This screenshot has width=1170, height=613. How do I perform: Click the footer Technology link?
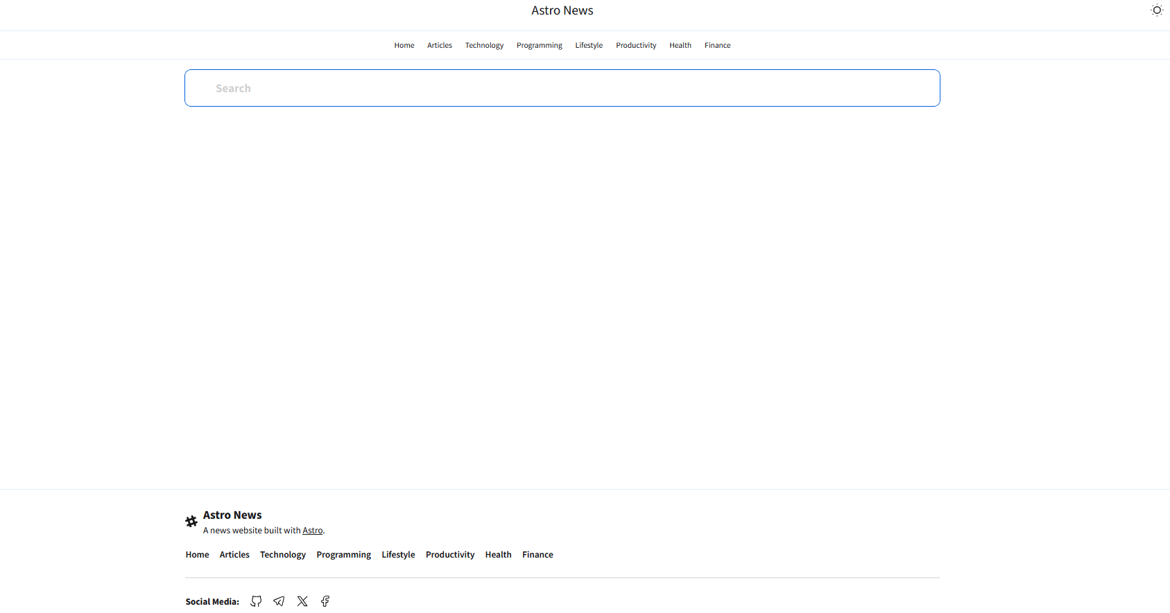pos(282,555)
